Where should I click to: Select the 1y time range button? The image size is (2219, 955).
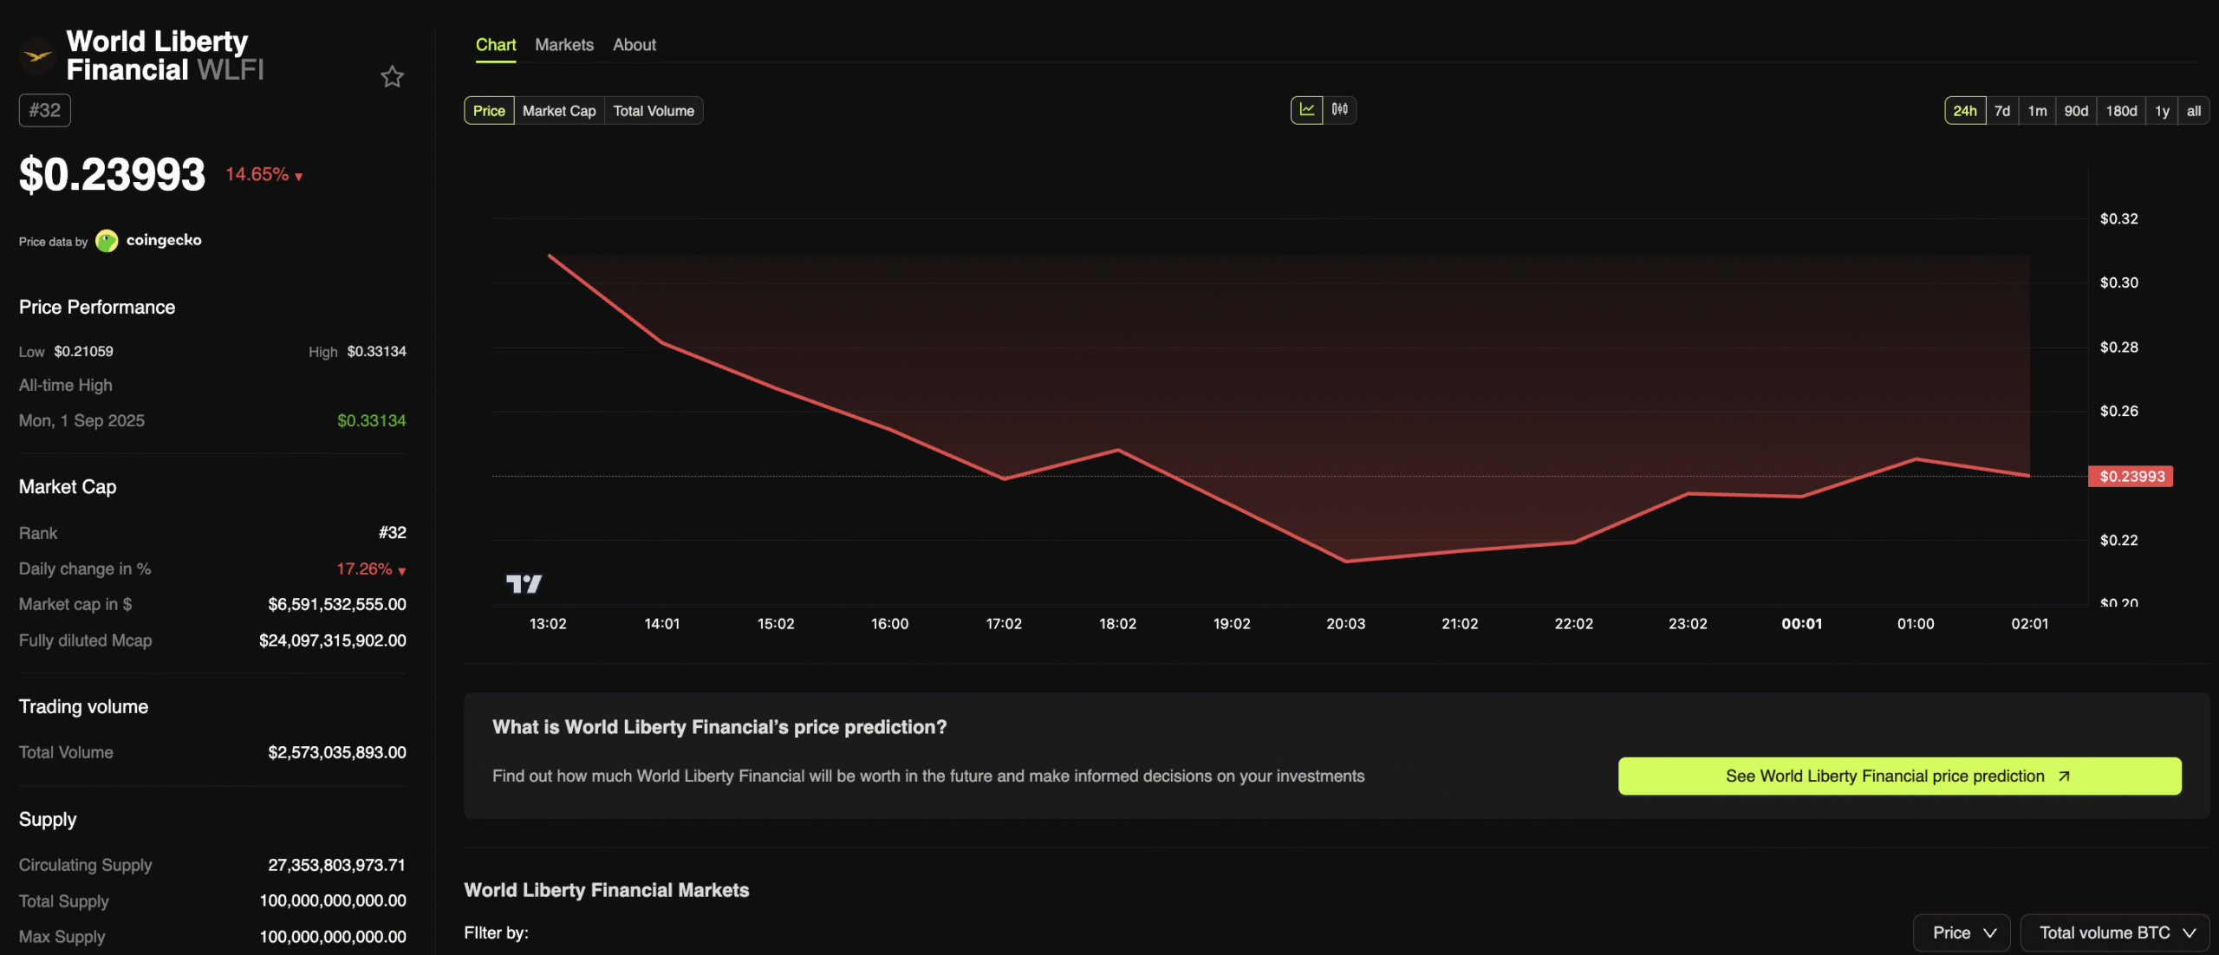2162,111
